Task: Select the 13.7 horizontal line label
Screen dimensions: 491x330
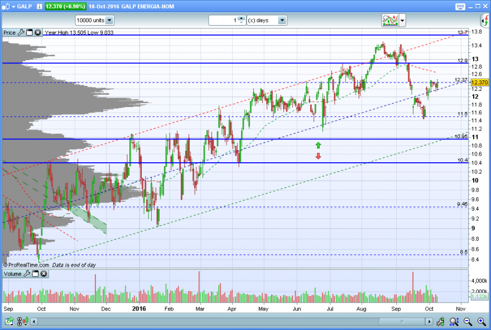Action: click(x=462, y=32)
